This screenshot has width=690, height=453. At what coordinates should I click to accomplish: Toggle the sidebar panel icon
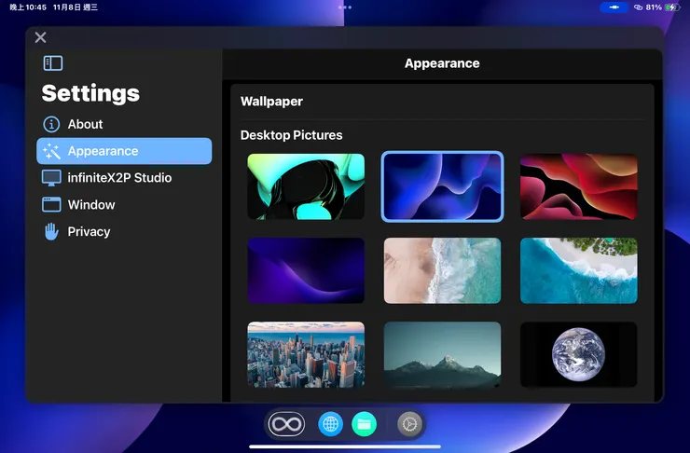[53, 62]
